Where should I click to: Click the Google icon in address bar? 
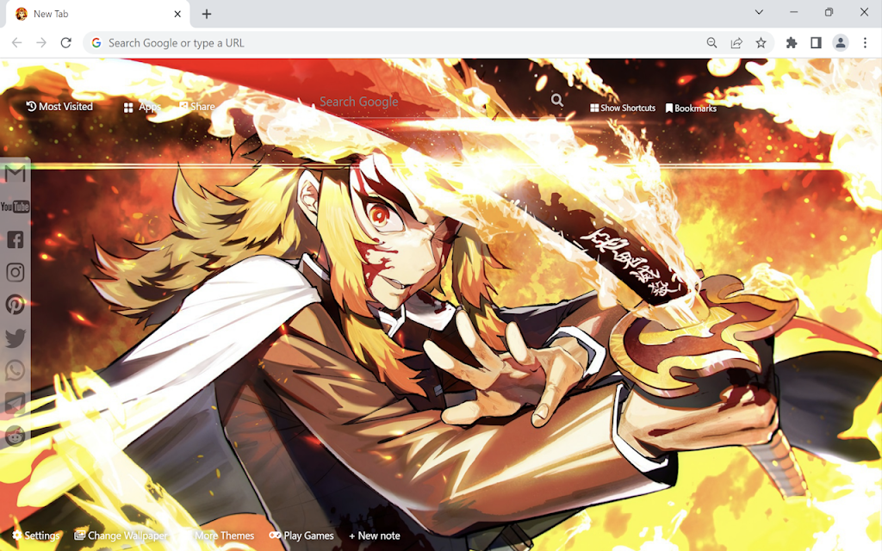click(96, 43)
